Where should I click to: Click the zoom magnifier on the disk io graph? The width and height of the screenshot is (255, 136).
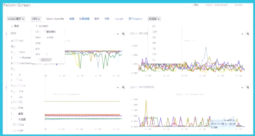248,87
